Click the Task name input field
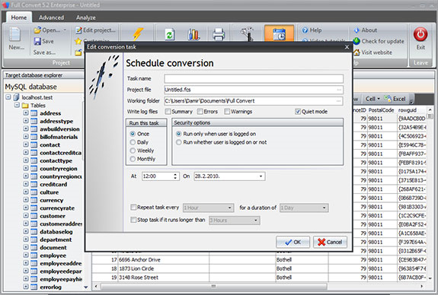438x295 pixels. coord(254,78)
